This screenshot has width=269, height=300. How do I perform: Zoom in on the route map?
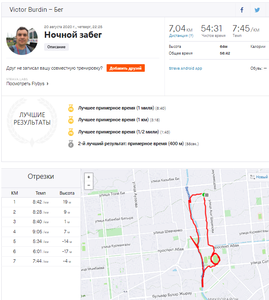[89, 177]
